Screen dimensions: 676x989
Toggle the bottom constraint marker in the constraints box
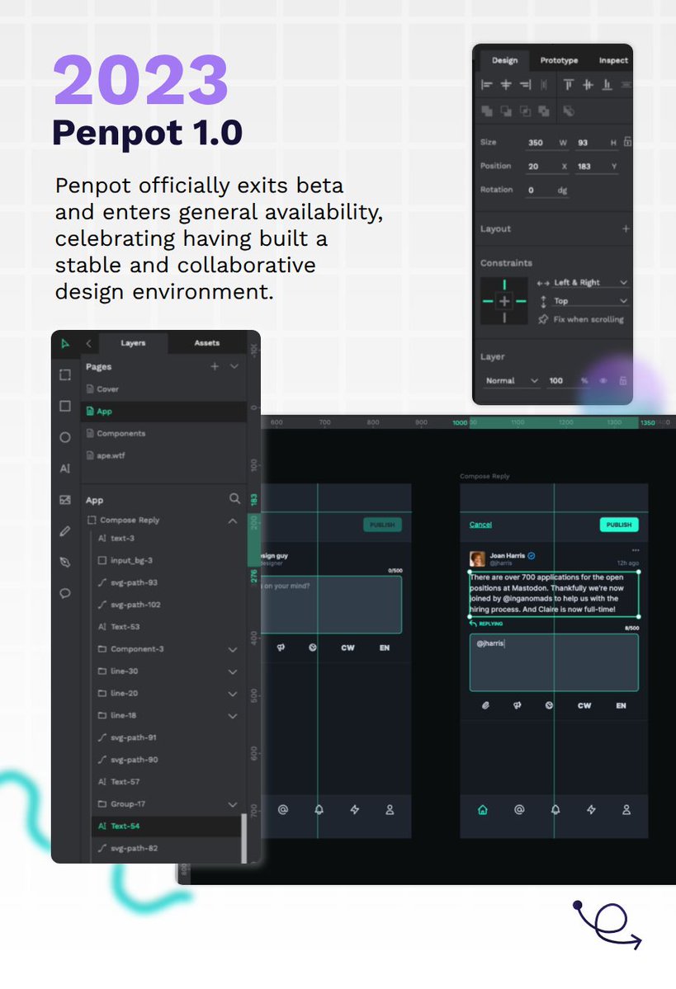[504, 318]
